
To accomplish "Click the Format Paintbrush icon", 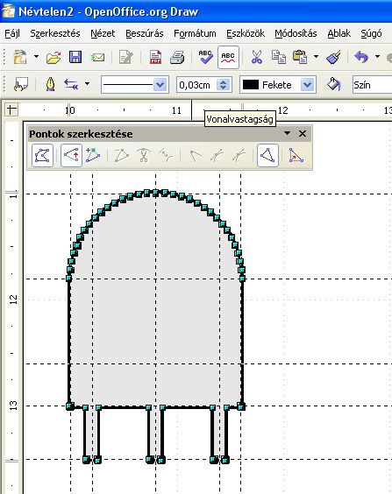I will click(333, 57).
